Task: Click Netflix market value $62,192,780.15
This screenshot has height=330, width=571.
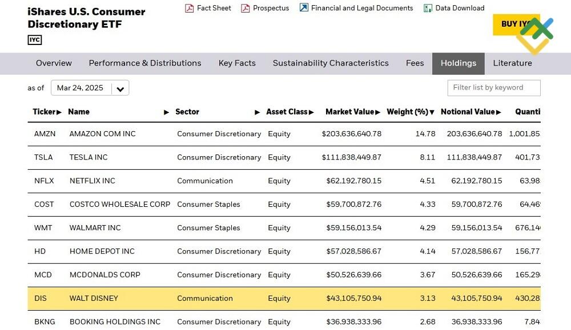Action: [353, 181]
